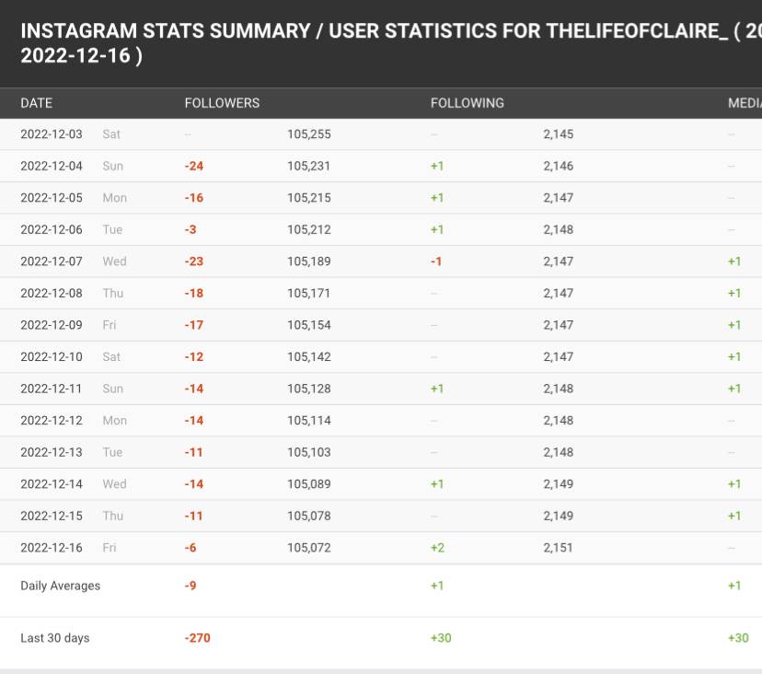
Task: Click the -1 following change on 2022-12-07
Action: pos(436,261)
